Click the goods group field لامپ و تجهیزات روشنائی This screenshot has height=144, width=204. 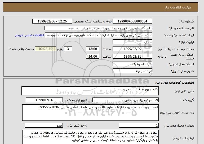click(125, 100)
